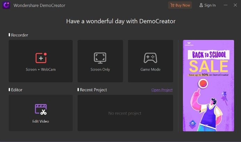241x142 pixels.
Task: Choose the Screen Only monitor icon
Action: click(100, 58)
